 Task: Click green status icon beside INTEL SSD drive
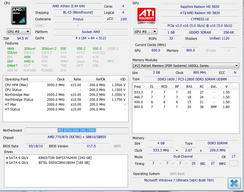(7, 162)
